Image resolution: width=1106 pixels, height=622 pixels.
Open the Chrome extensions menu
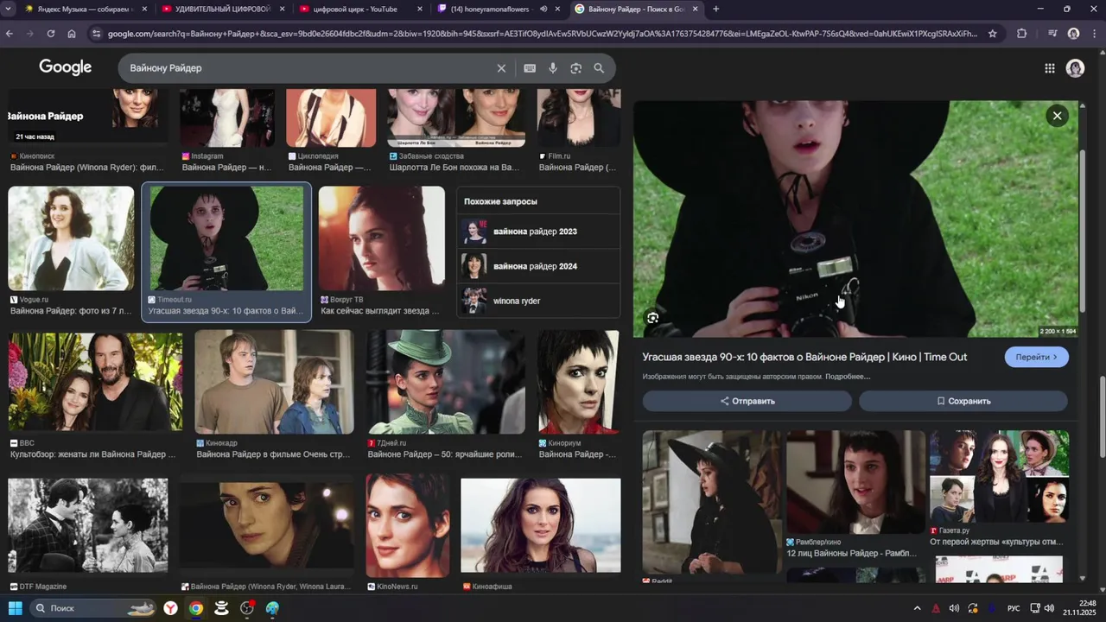(1022, 34)
